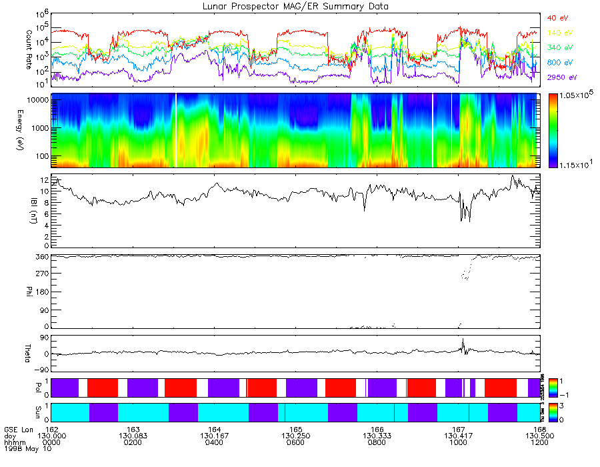
Task: Click the GSE longitude value '168'
Action: coord(540,430)
